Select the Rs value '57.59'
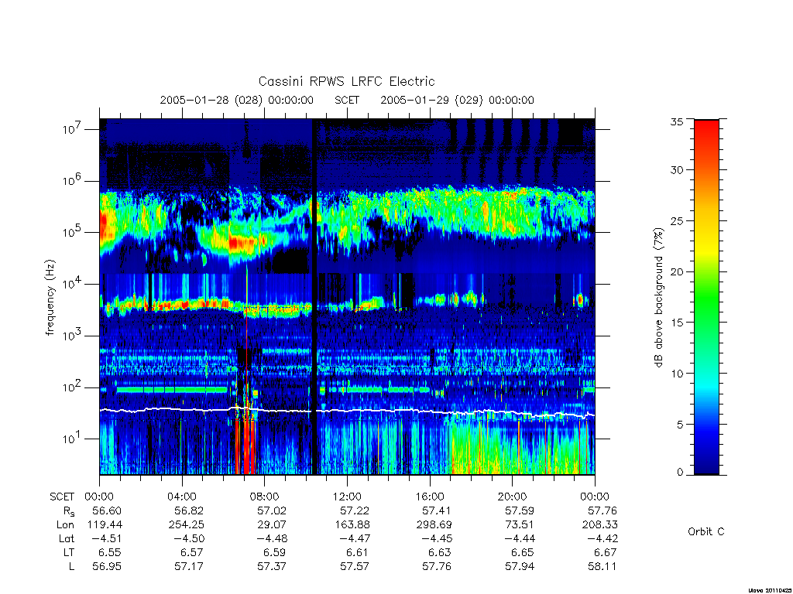 tap(520, 510)
